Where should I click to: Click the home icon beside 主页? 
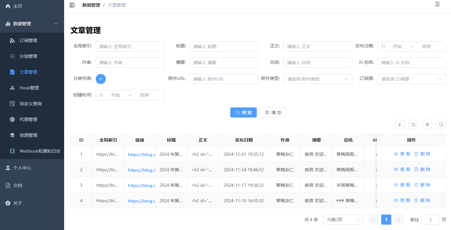[8, 6]
